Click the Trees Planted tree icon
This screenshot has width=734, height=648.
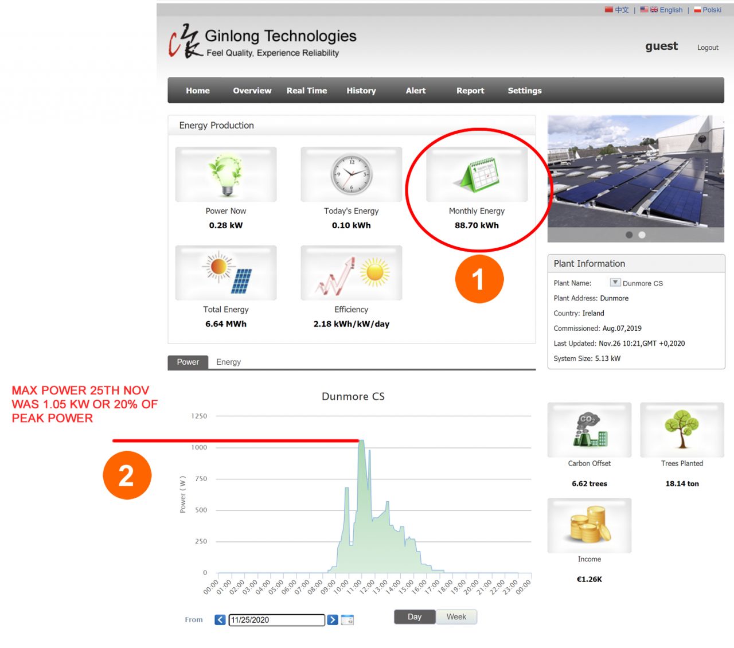[682, 430]
